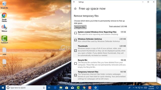Click the volume speaker tray icon
Screen dimensions: 161x90
tap(142, 88)
